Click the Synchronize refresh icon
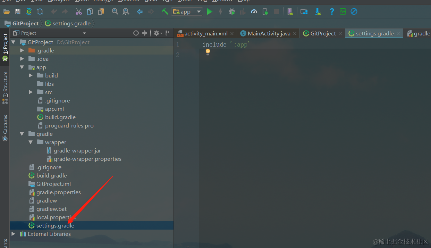This screenshot has height=248, width=431. pyautogui.click(x=40, y=12)
